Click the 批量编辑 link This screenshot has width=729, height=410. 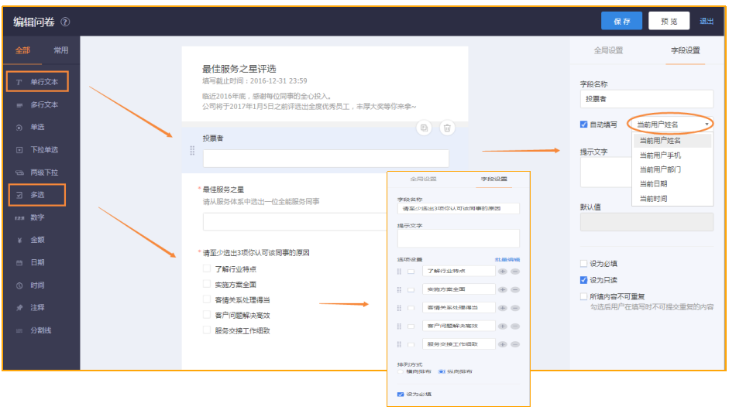coord(507,260)
